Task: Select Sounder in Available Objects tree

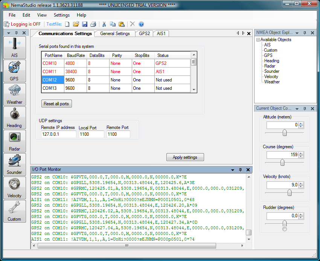Action: 272,71
